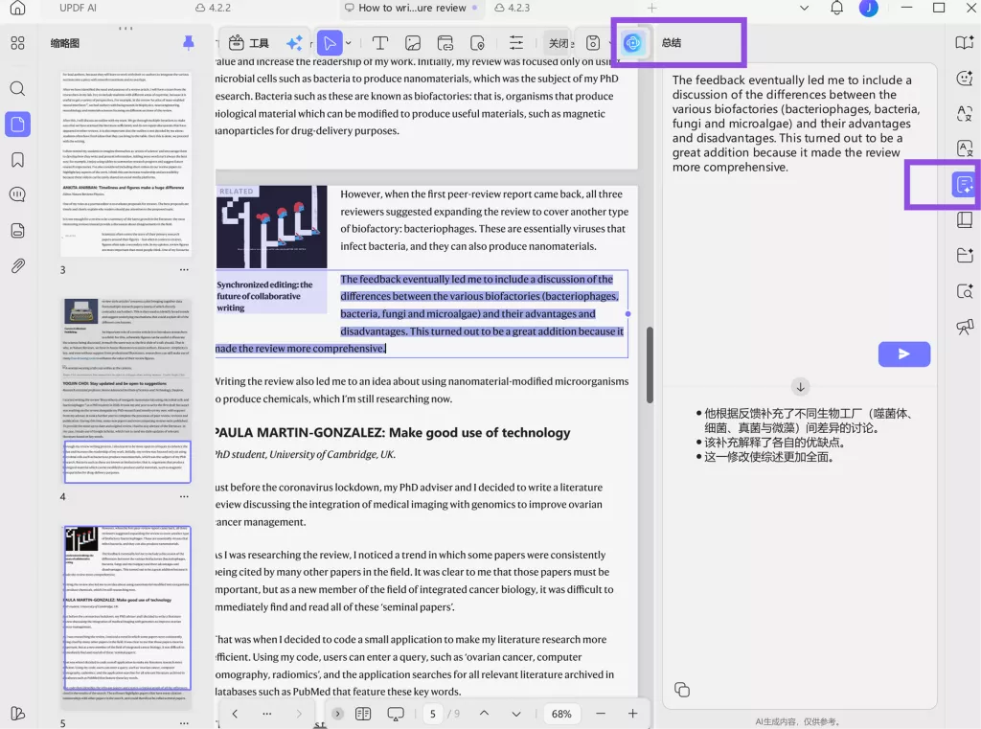The width and height of the screenshot is (981, 729).
Task: Switch to 'How to wri...ure review' tab
Action: tap(412, 8)
